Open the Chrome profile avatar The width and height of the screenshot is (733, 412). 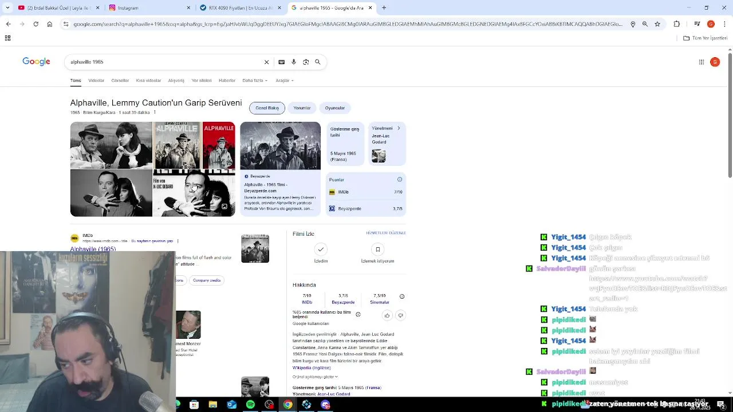click(x=711, y=24)
